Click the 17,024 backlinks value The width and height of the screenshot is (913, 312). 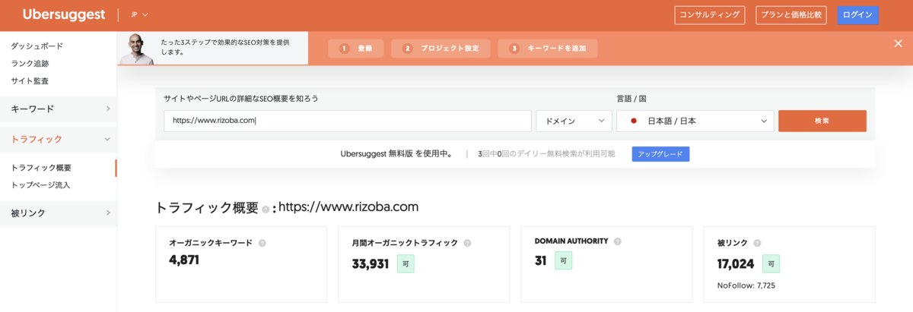(736, 264)
